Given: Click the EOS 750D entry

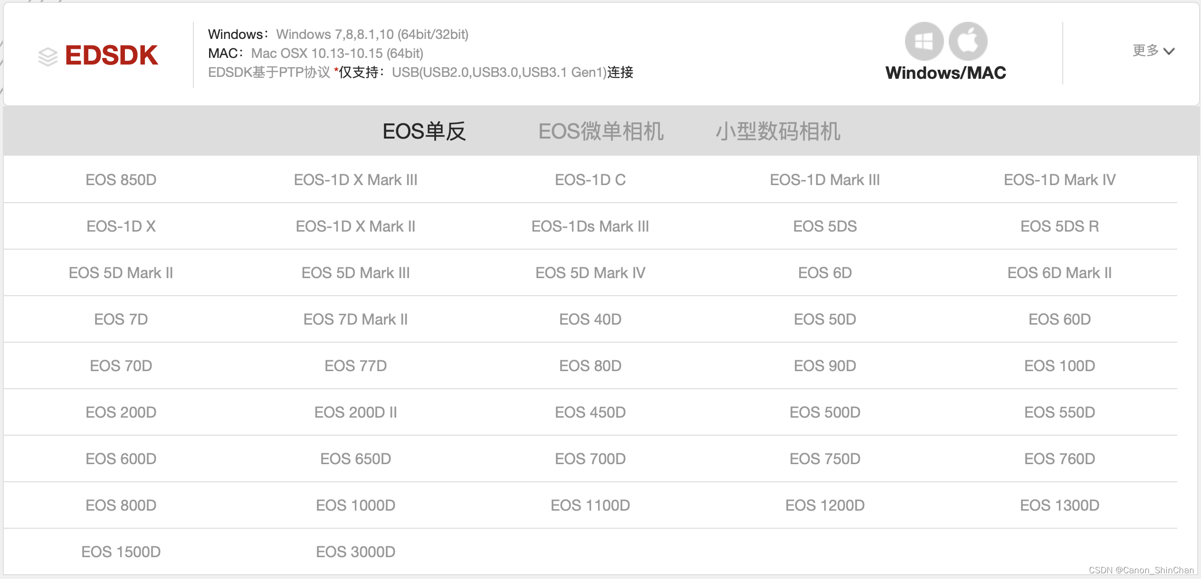Looking at the screenshot, I should click(825, 458).
